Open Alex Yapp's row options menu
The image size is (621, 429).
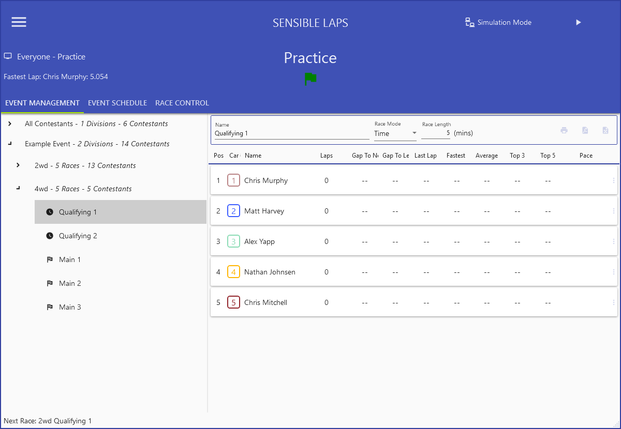614,241
